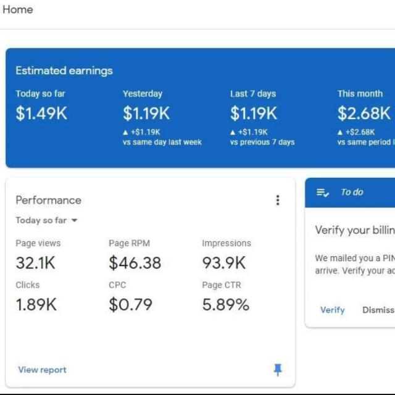
Task: Click the up-triangle under This month earnings
Action: [x=340, y=132]
